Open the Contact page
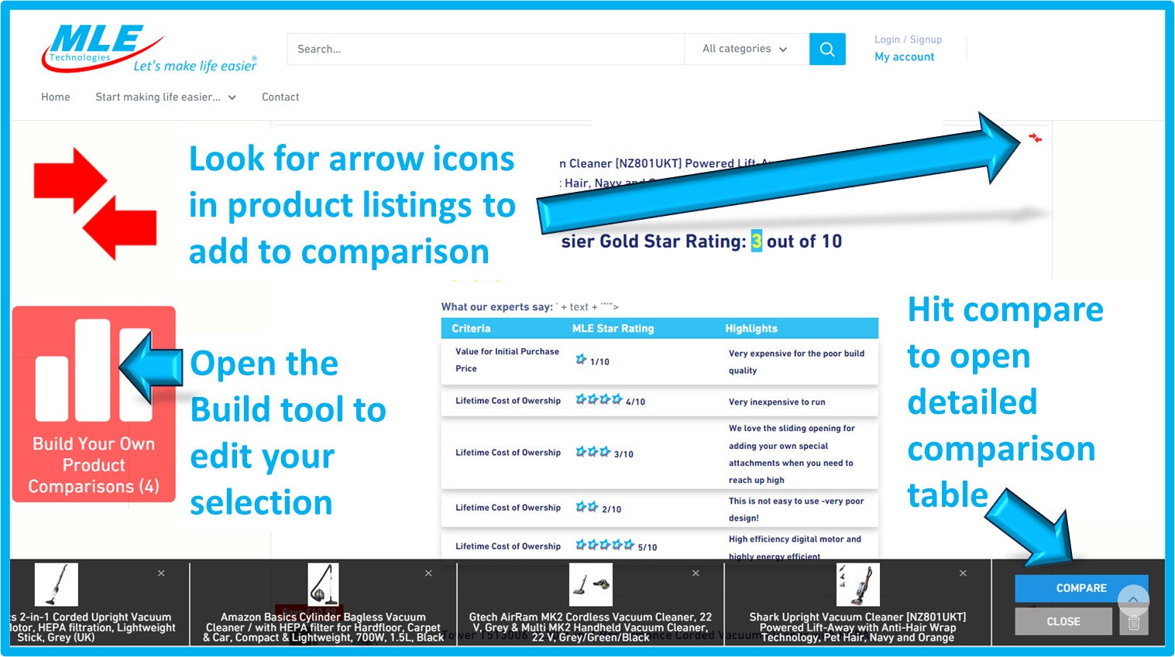Viewport: 1175px width, 657px height. coord(280,97)
